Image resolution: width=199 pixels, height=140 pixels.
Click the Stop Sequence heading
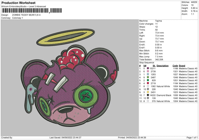click(x=147, y=62)
